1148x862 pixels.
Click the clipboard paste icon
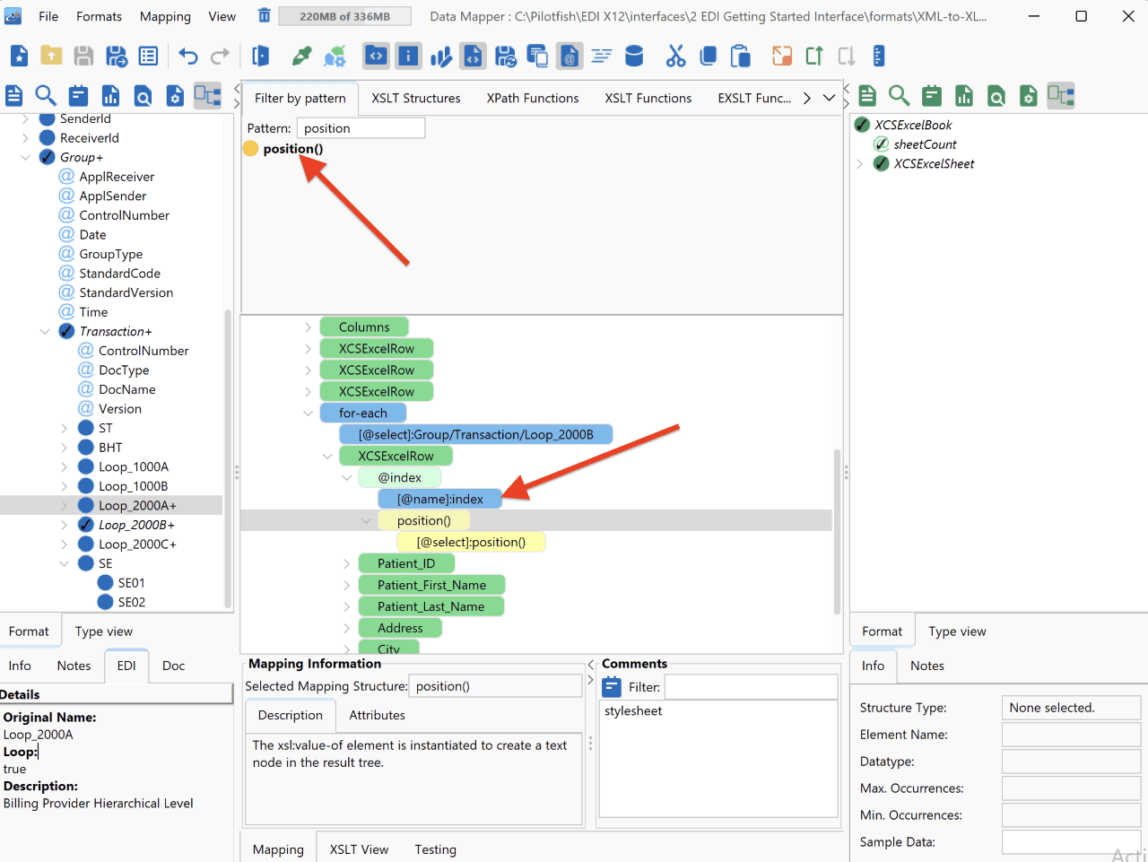[740, 57]
